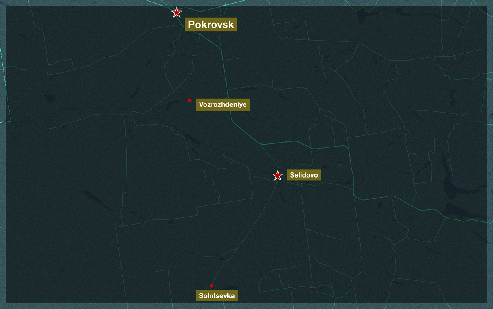The width and height of the screenshot is (493, 309).
Task: Click the Pokrovsk city label
Action: 211,25
